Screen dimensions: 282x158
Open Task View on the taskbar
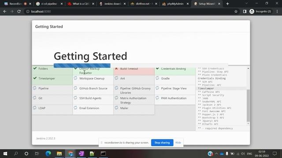[37, 154]
